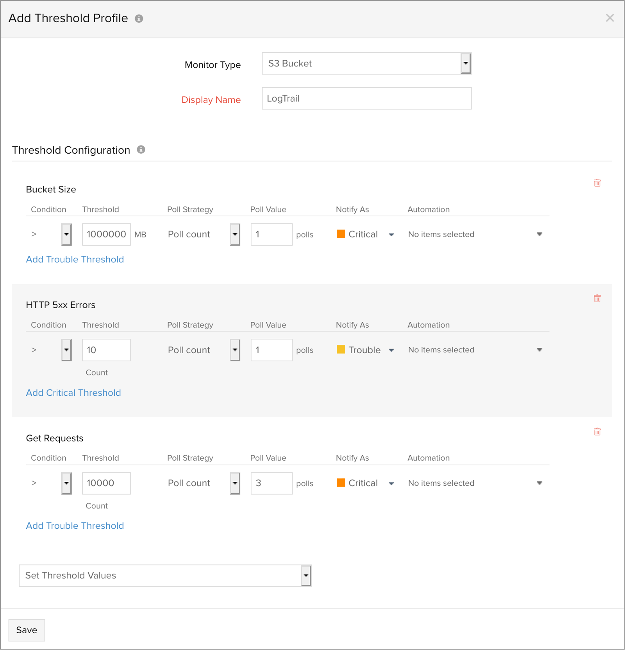Delete the HTTP 5xx Errors threshold rule
The height and width of the screenshot is (650, 625).
point(597,298)
